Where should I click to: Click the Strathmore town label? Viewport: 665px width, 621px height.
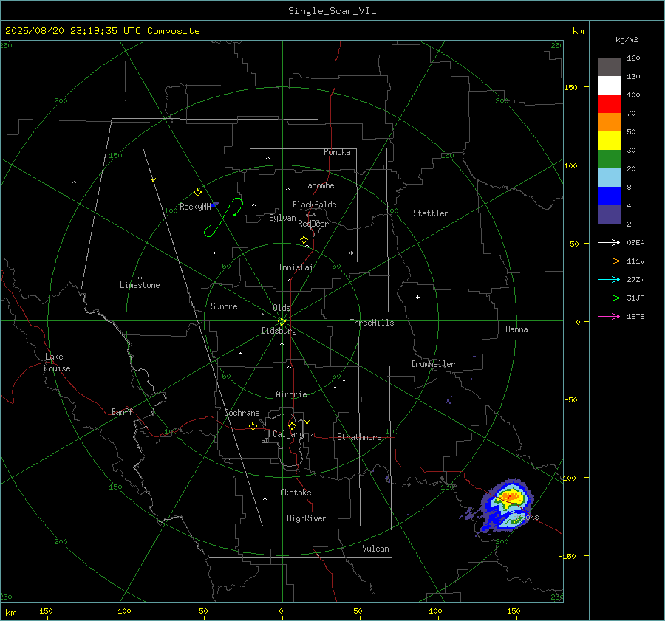pyautogui.click(x=359, y=437)
